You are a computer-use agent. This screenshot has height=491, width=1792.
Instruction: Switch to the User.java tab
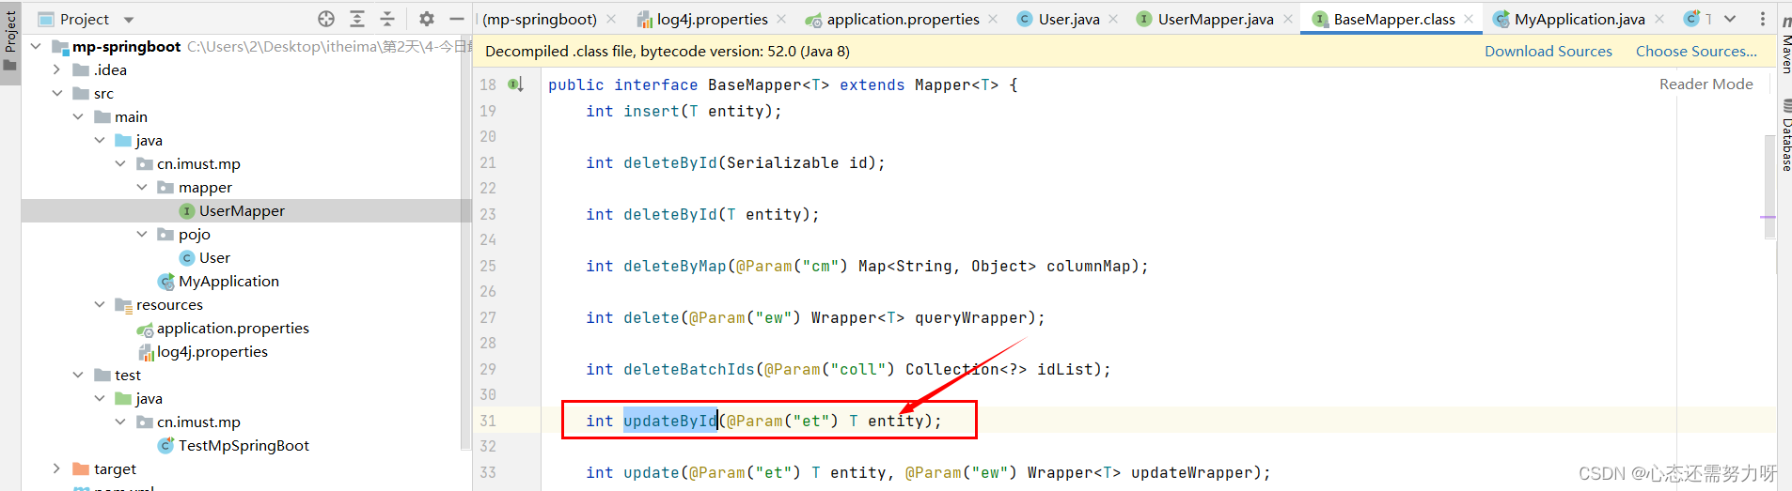pyautogui.click(x=1068, y=19)
